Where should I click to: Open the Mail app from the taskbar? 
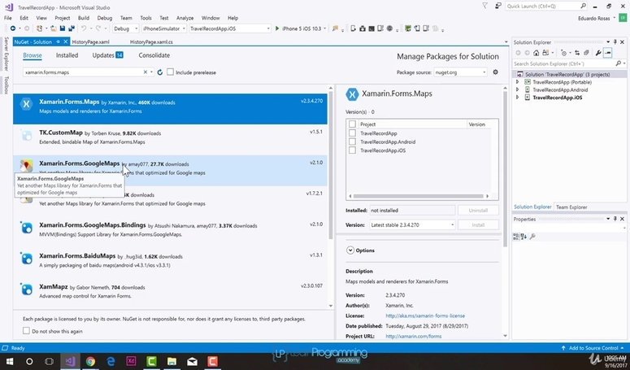pyautogui.click(x=193, y=362)
